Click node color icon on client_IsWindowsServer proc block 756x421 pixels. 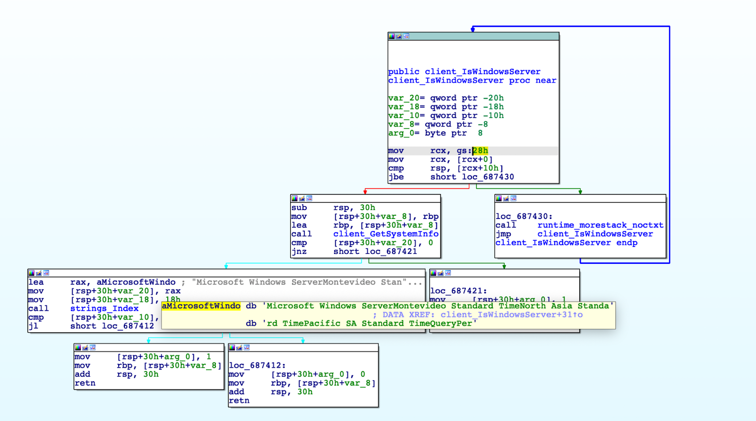[x=391, y=36]
